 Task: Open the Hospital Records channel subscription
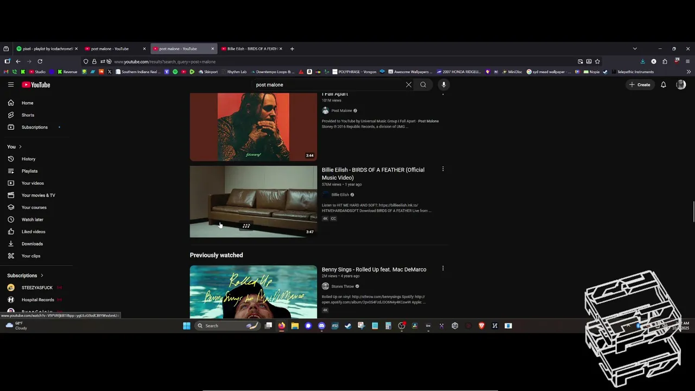click(x=36, y=300)
